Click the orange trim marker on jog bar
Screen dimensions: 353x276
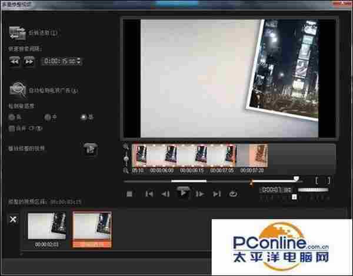[251, 183]
